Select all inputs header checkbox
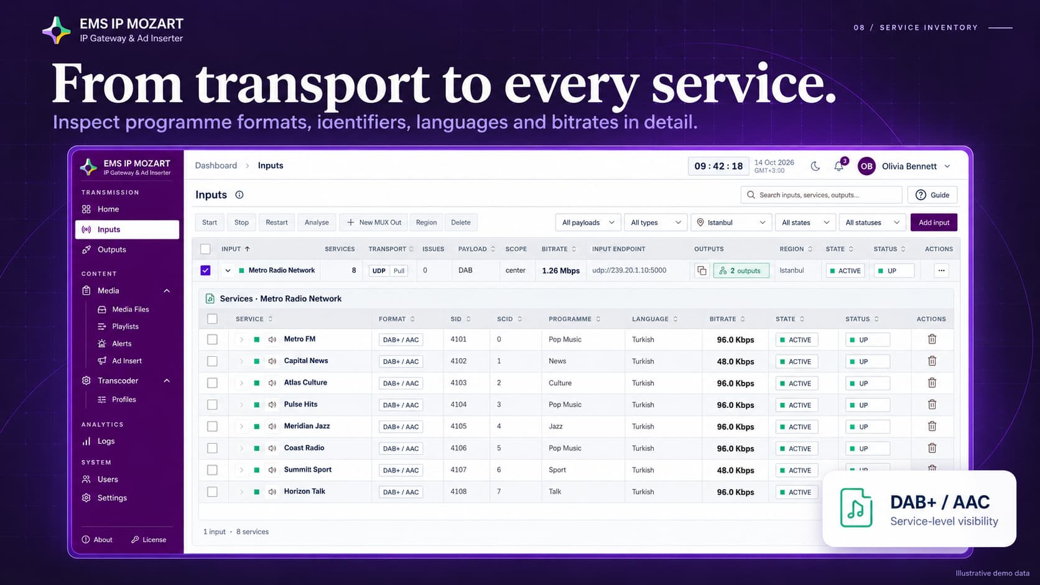The height and width of the screenshot is (585, 1040). tap(205, 249)
